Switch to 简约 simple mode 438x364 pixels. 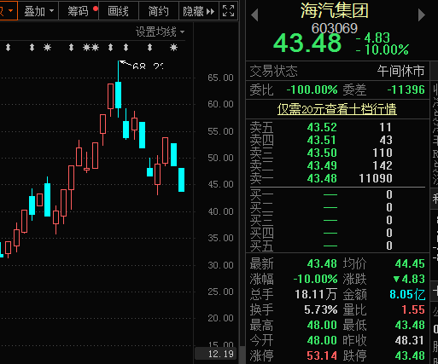tap(159, 11)
